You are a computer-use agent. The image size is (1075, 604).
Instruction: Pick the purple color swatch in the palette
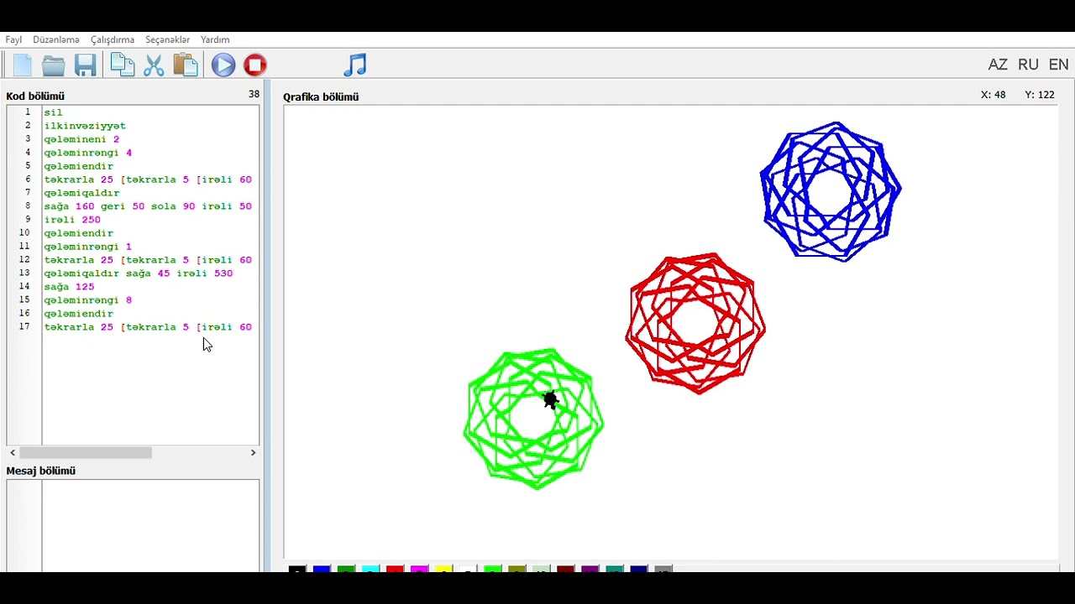click(590, 570)
